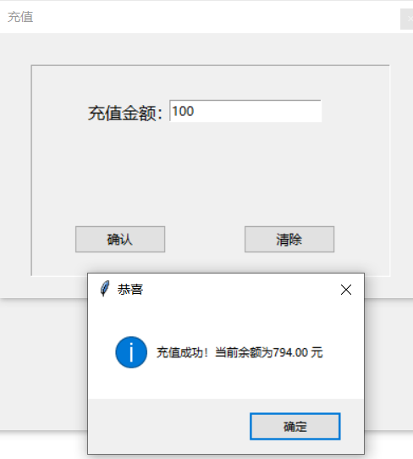The width and height of the screenshot is (413, 459).
Task: Click the feather icon in 恭喜 title bar
Action: [x=105, y=289]
